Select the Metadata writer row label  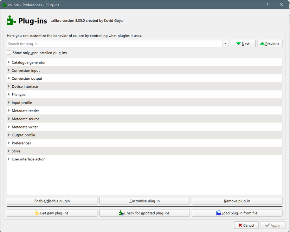pos(25,127)
